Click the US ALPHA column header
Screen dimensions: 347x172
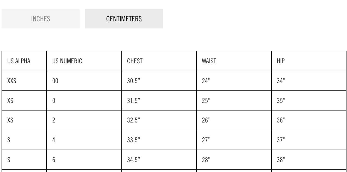[19, 61]
